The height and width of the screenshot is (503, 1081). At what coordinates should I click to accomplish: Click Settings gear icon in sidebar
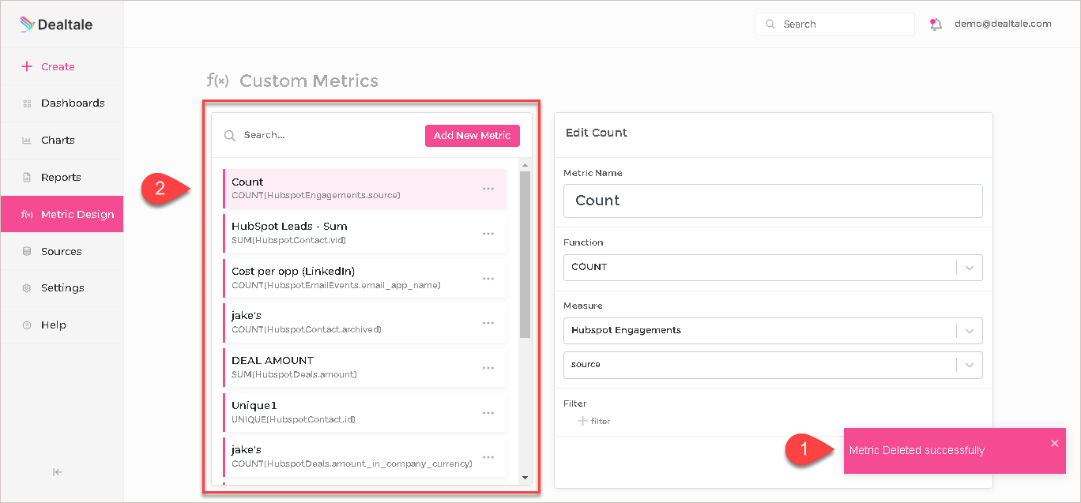click(x=26, y=288)
